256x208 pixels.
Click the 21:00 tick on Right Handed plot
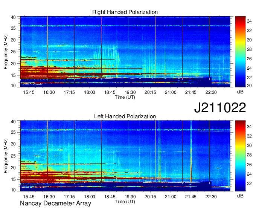(x=171, y=92)
